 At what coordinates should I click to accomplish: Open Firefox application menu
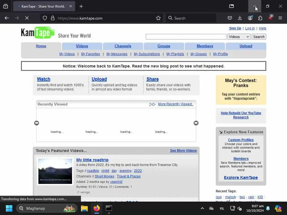(280, 18)
